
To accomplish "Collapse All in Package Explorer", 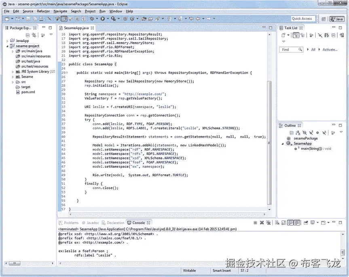I will 27,35.
